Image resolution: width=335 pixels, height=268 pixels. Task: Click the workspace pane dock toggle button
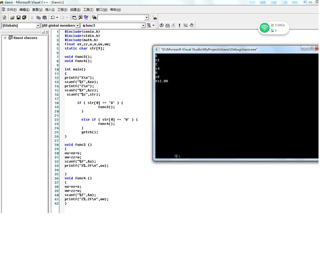[43, 32]
